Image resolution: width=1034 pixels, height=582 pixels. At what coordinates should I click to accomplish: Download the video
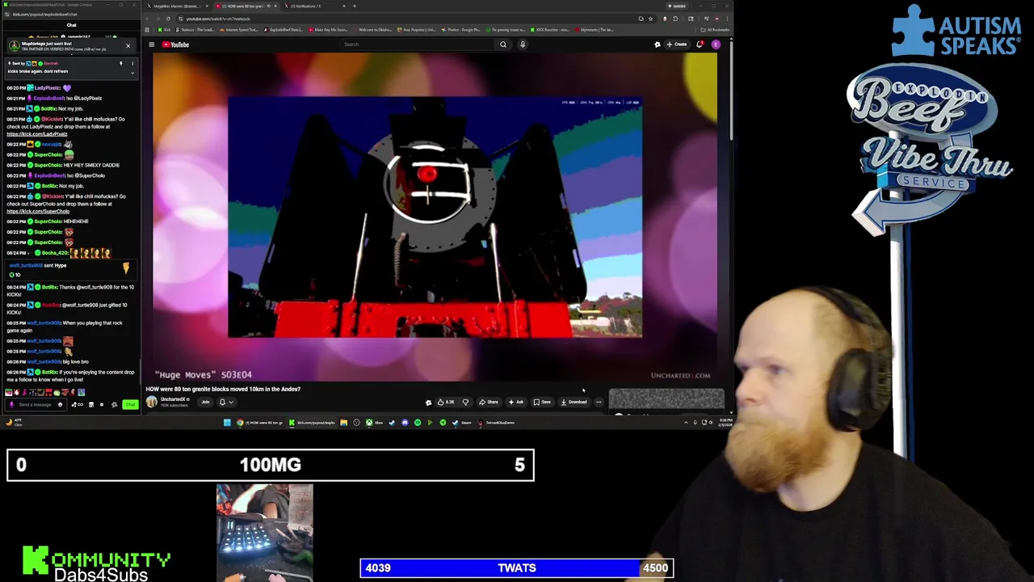point(574,402)
